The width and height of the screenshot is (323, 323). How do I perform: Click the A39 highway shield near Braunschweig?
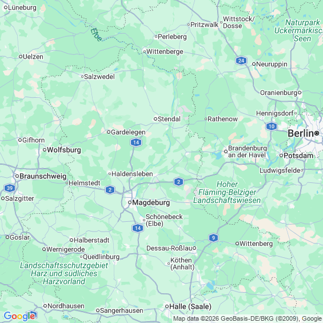[10, 188]
